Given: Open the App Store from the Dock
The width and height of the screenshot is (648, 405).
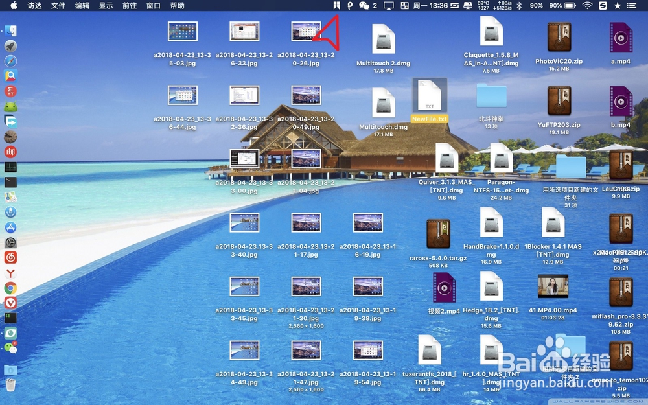Looking at the screenshot, I should [11, 227].
